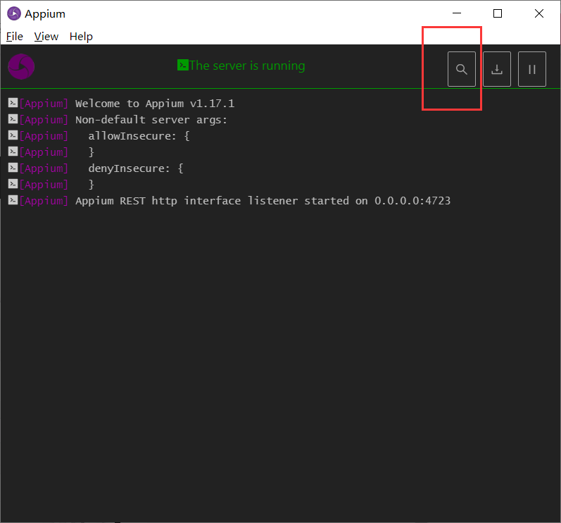561x523 pixels.
Task: Click "The server is running" status text
Action: click(x=247, y=66)
